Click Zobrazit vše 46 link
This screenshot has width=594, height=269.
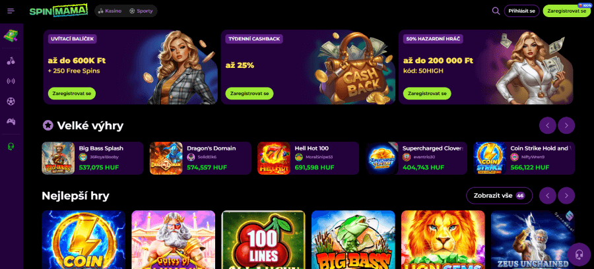click(500, 196)
